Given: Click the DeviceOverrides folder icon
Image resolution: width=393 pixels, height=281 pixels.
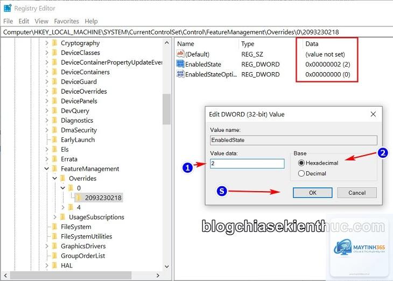Looking at the screenshot, I should click(x=55, y=91).
